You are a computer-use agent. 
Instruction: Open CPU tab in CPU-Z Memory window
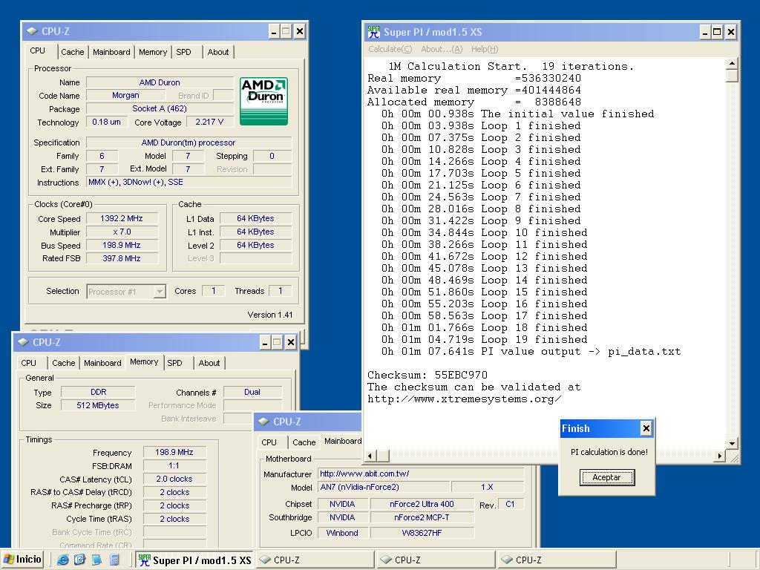click(29, 363)
